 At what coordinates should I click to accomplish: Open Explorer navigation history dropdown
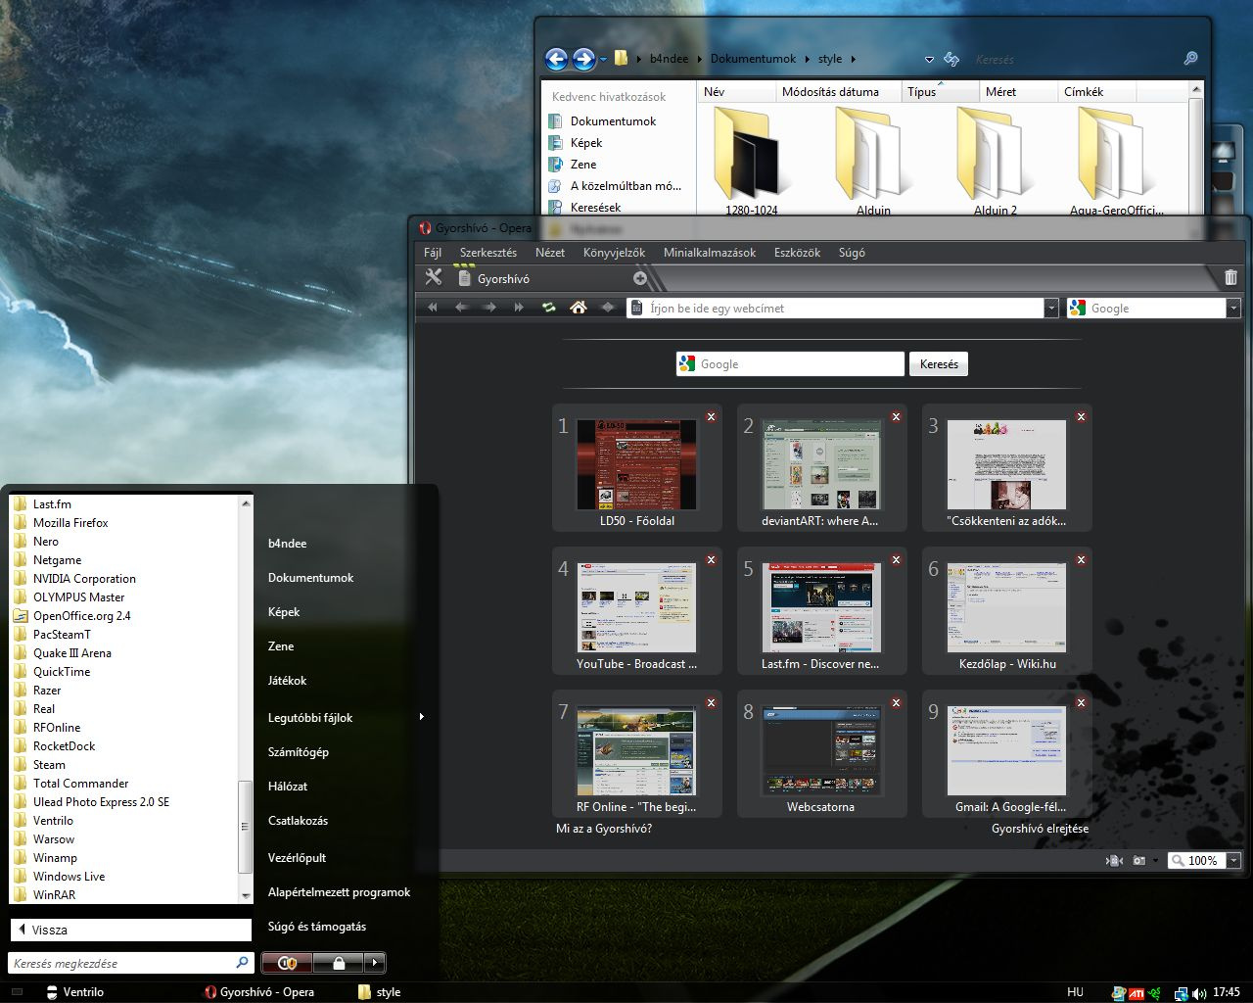click(604, 60)
